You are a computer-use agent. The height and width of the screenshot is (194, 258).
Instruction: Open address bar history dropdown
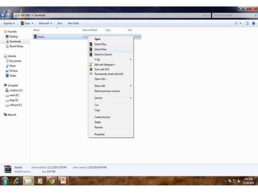[204, 15]
